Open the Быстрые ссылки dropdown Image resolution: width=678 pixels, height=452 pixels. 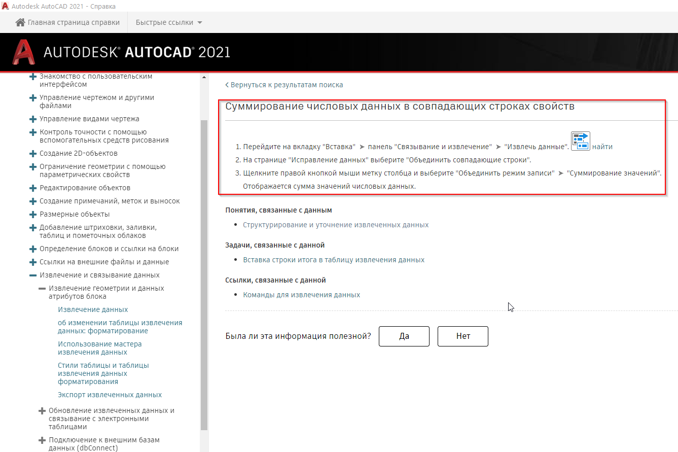(x=169, y=22)
